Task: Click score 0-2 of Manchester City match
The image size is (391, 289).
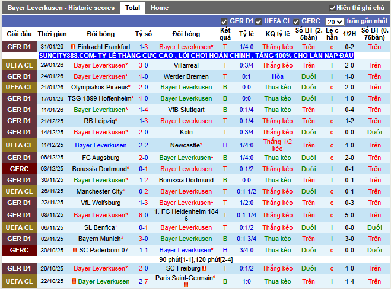Action: (144, 191)
